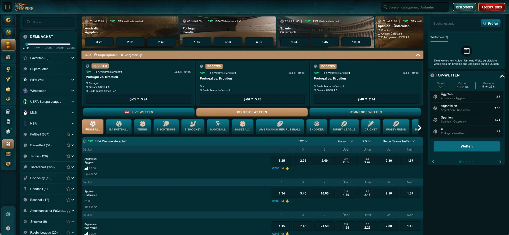Favorite Handball (1) with its star
The image size is (509, 235).
68,189
